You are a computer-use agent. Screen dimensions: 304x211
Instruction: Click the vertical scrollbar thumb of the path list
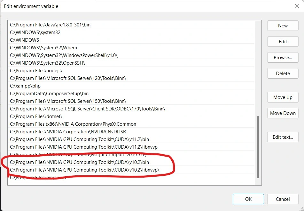(x=258, y=146)
